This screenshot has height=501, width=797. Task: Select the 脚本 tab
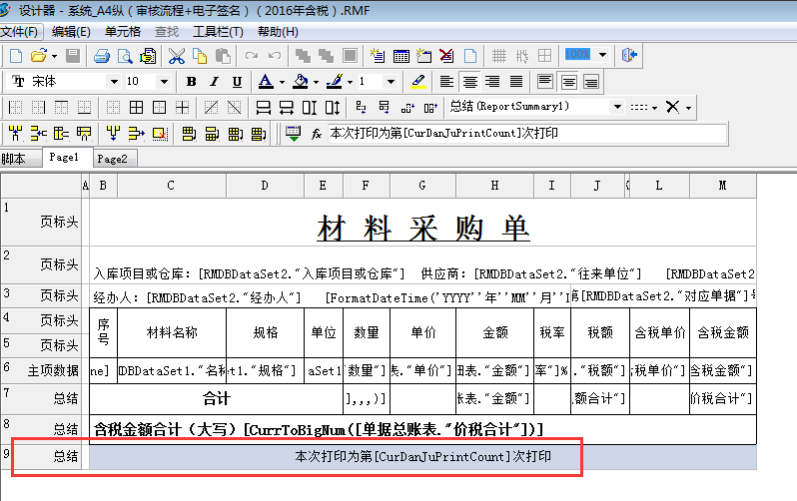(x=14, y=159)
